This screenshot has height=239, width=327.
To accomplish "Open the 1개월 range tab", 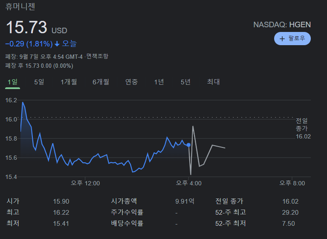I will click(x=69, y=82).
